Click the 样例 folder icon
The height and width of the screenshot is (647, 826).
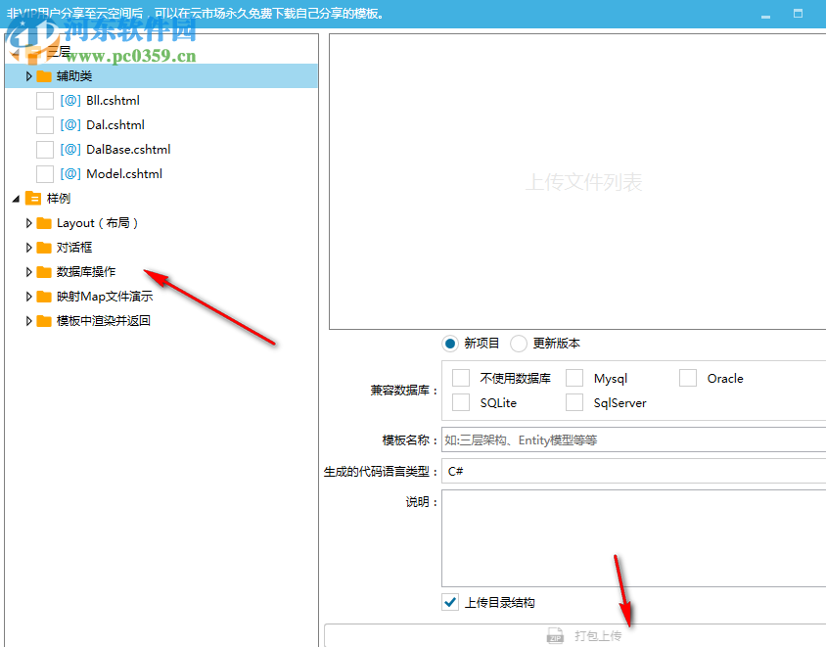[x=33, y=198]
